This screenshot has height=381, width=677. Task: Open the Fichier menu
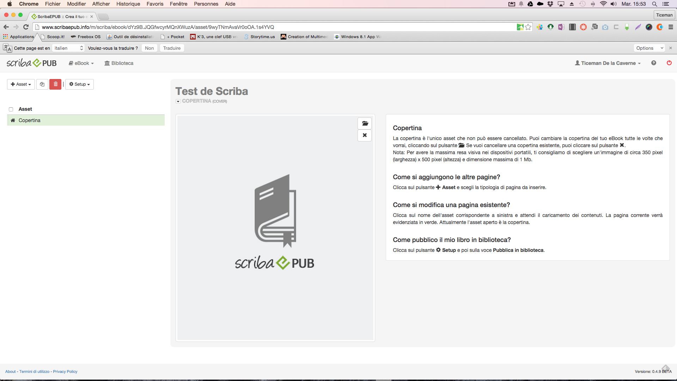pyautogui.click(x=53, y=4)
